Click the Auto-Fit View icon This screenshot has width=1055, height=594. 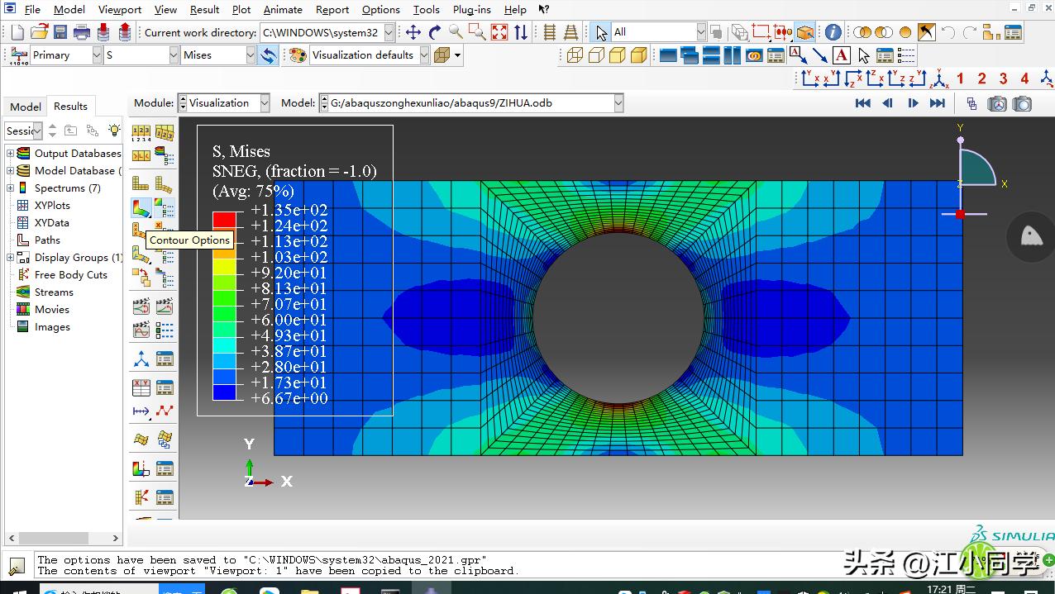tap(499, 32)
